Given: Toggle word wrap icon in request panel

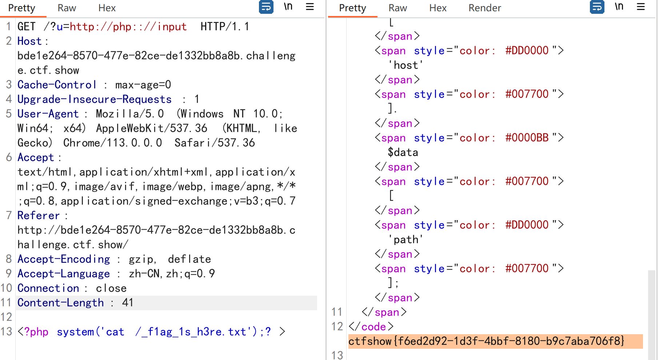Looking at the screenshot, I should tap(266, 7).
